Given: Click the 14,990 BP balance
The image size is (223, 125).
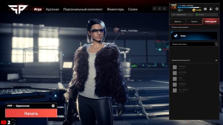Looking at the screenshot, I should [199, 10].
